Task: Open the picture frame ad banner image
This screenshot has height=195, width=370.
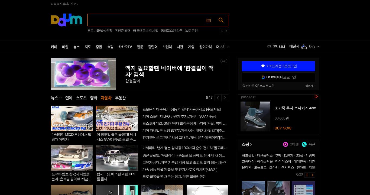Action: (x=83, y=74)
